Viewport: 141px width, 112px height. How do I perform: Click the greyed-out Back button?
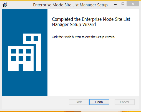[x=79, y=102]
